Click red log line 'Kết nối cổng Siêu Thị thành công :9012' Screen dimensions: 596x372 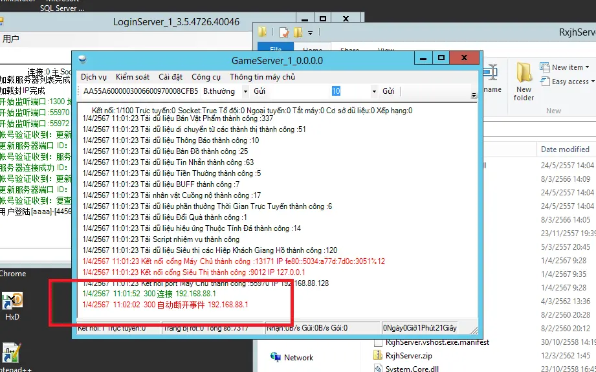pyautogui.click(x=193, y=272)
